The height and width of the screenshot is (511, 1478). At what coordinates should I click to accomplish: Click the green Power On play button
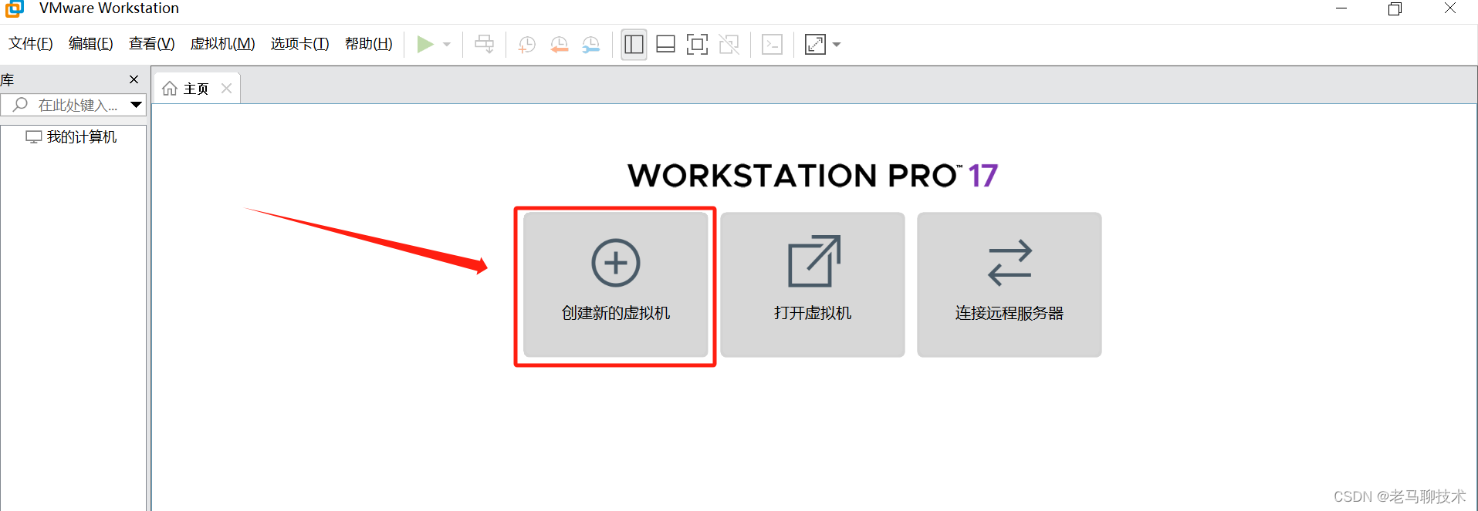[424, 44]
